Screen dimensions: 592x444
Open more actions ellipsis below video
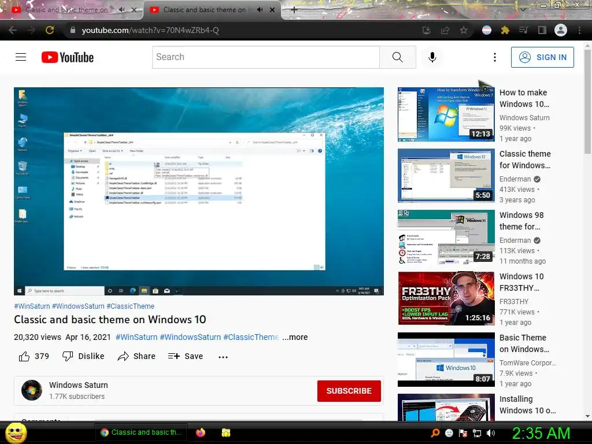click(x=223, y=357)
